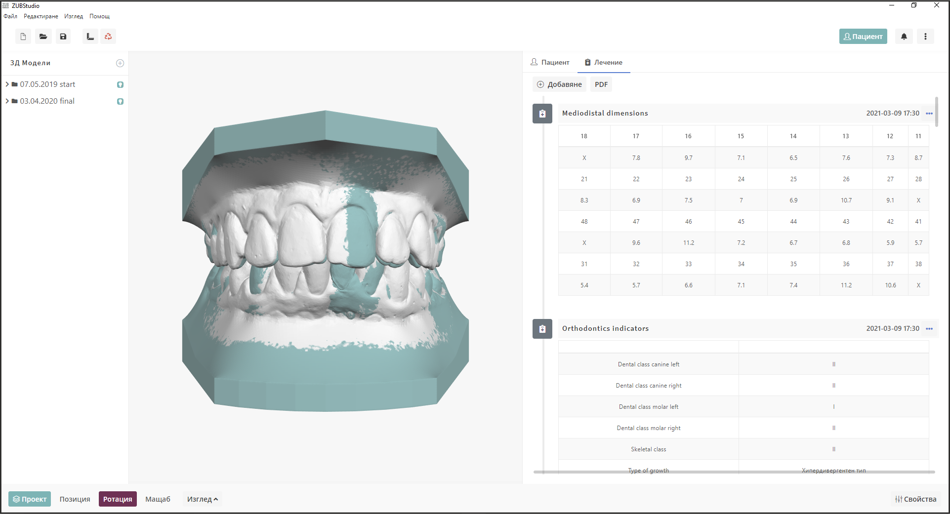Expand the 07.05.2019 start folder
This screenshot has width=950, height=514.
pyautogui.click(x=7, y=84)
